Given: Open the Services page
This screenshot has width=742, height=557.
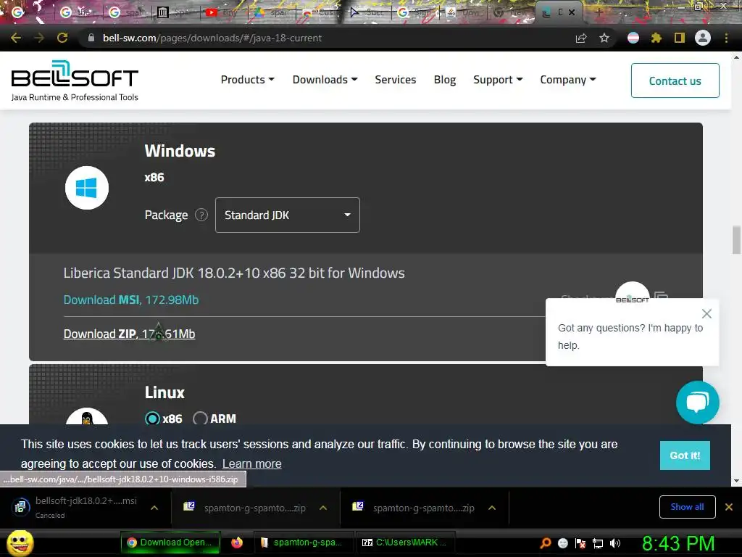Looking at the screenshot, I should tap(395, 80).
